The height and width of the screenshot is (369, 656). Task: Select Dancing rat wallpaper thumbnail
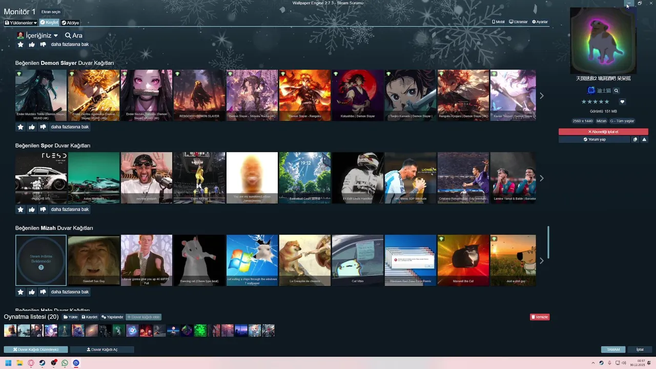(199, 260)
